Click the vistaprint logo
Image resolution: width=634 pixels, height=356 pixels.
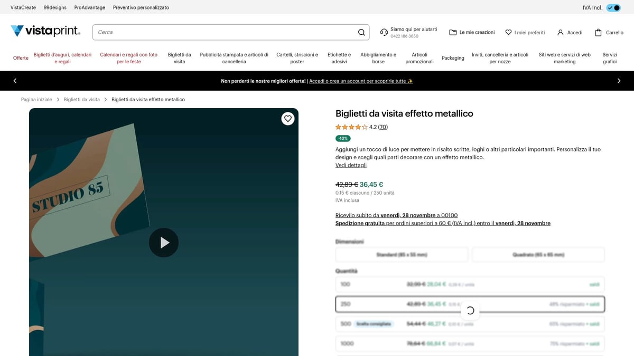(x=45, y=31)
